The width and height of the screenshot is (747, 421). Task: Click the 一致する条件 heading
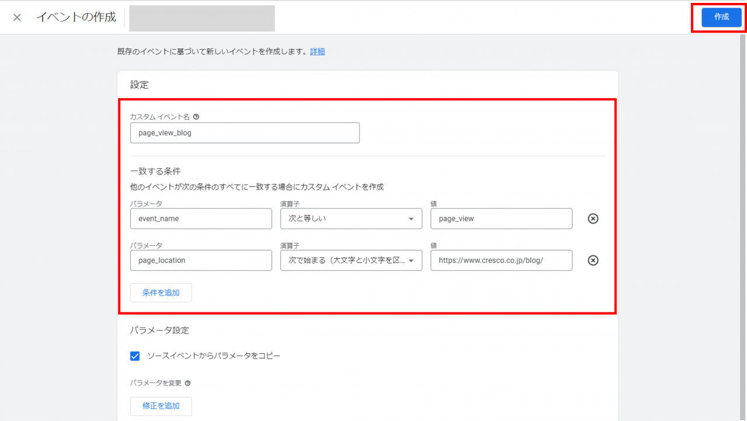155,171
